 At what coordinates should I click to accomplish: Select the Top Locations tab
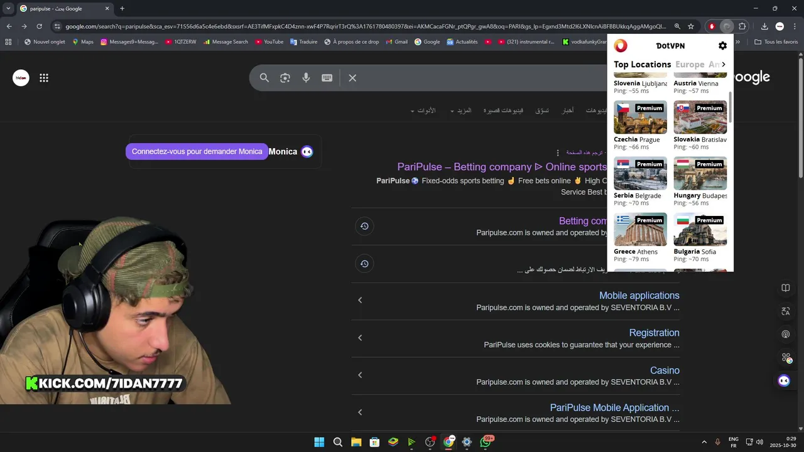[x=642, y=64]
